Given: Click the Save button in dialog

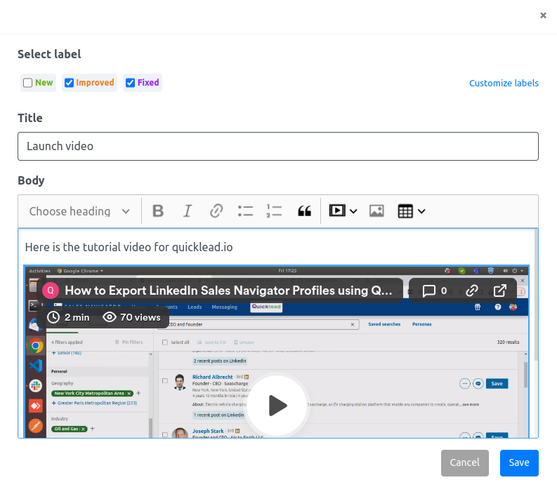Looking at the screenshot, I should coord(519,463).
